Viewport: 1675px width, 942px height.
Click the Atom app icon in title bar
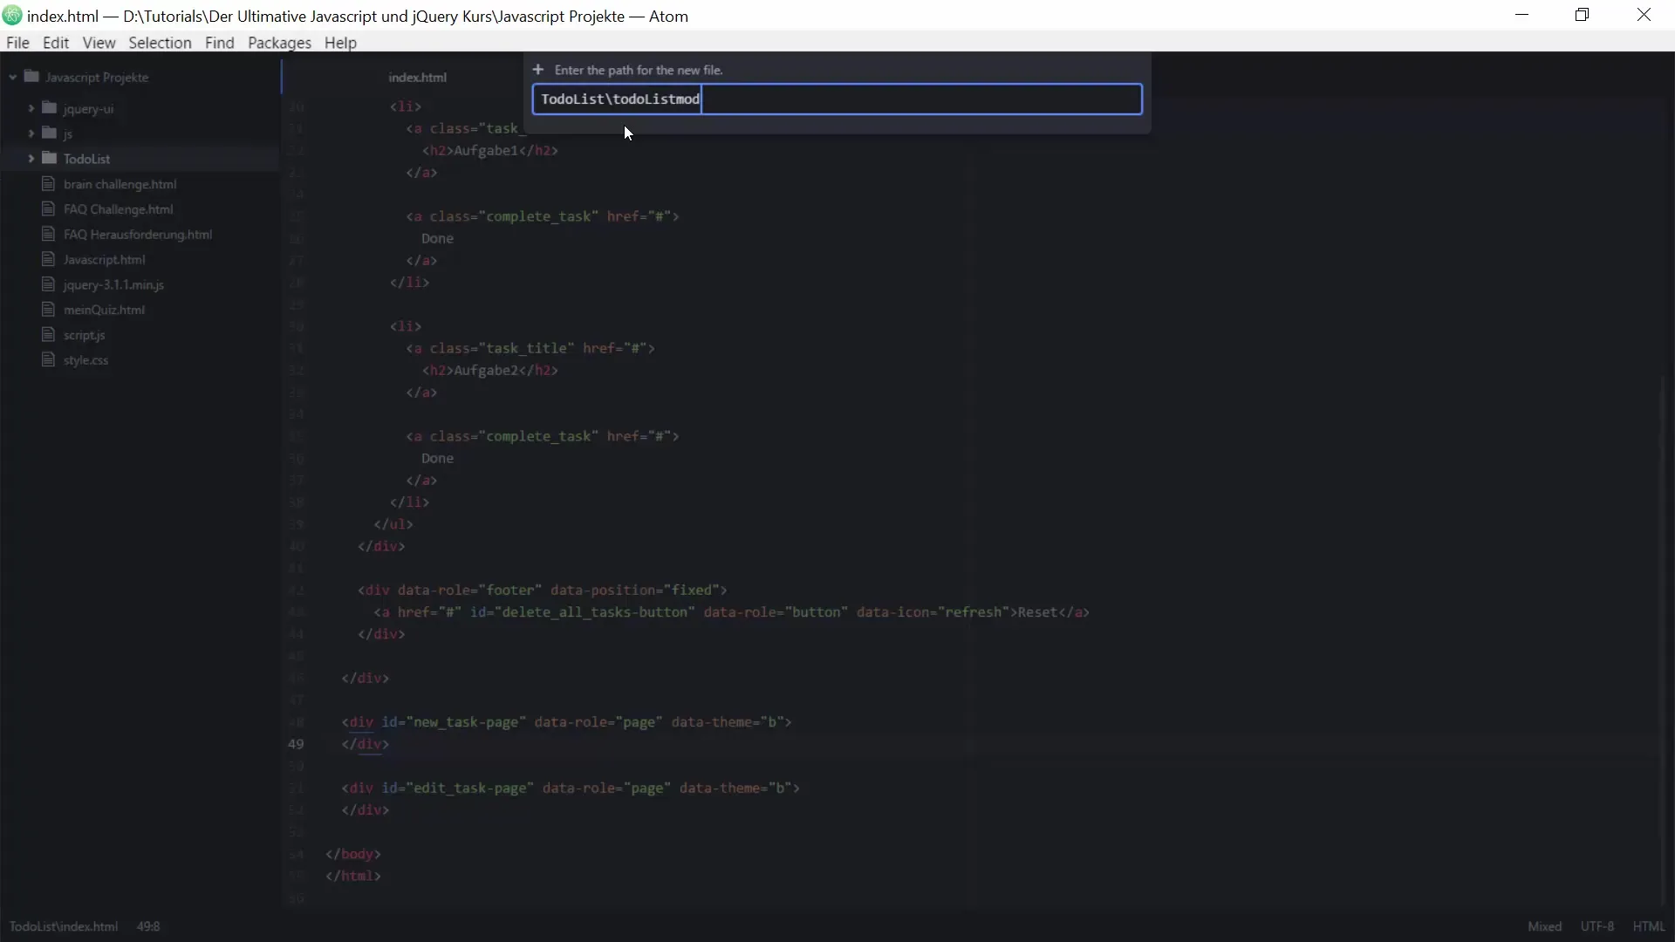(12, 16)
